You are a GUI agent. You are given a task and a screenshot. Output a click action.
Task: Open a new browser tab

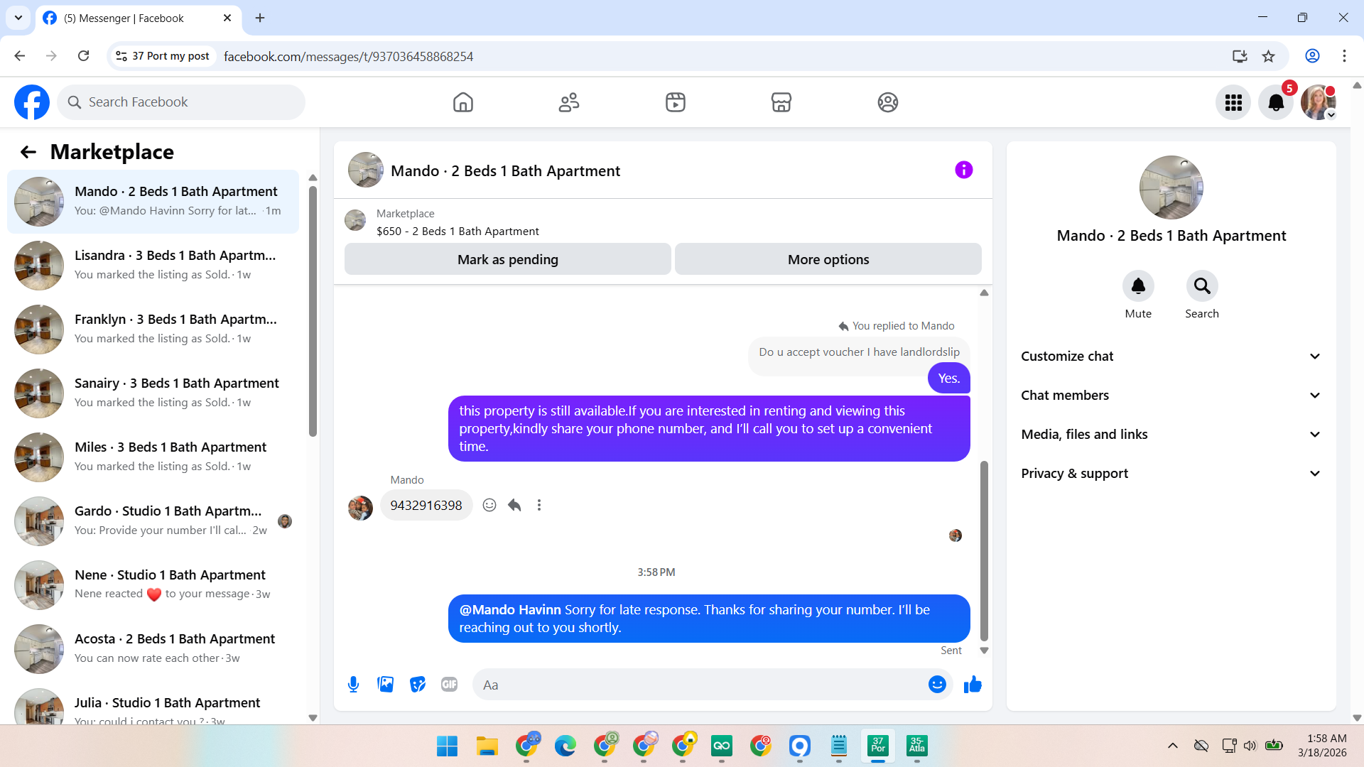pyautogui.click(x=260, y=18)
